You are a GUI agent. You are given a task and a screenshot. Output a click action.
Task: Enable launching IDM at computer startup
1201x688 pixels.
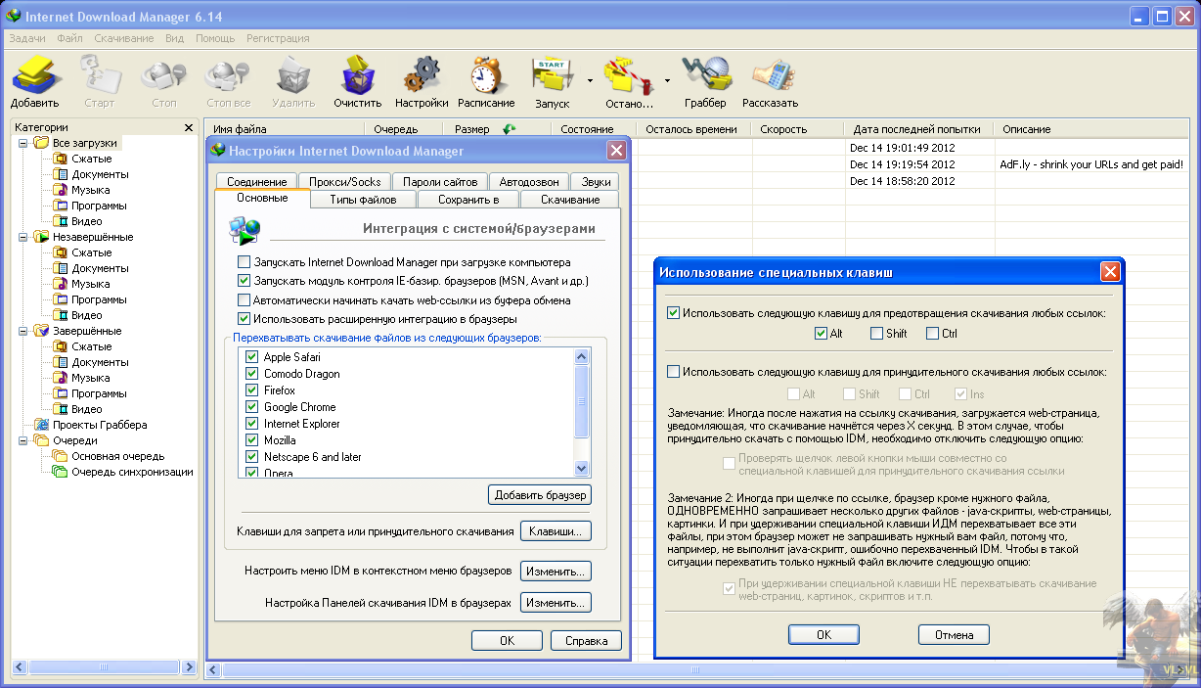point(245,262)
